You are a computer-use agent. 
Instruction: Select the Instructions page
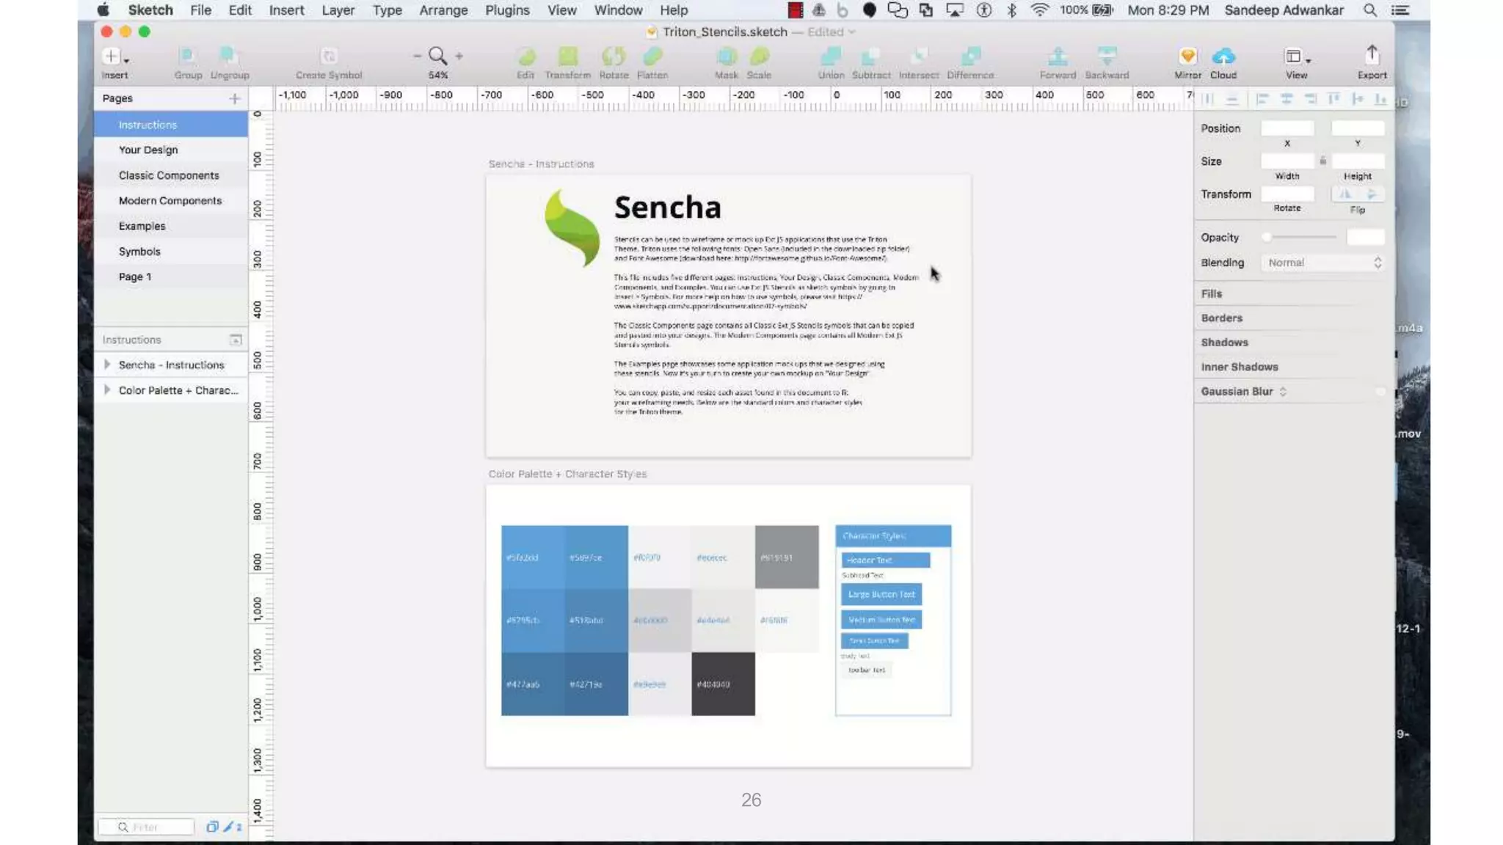171,125
